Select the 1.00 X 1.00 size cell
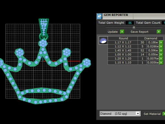165x124 pixels. click(x=123, y=54)
